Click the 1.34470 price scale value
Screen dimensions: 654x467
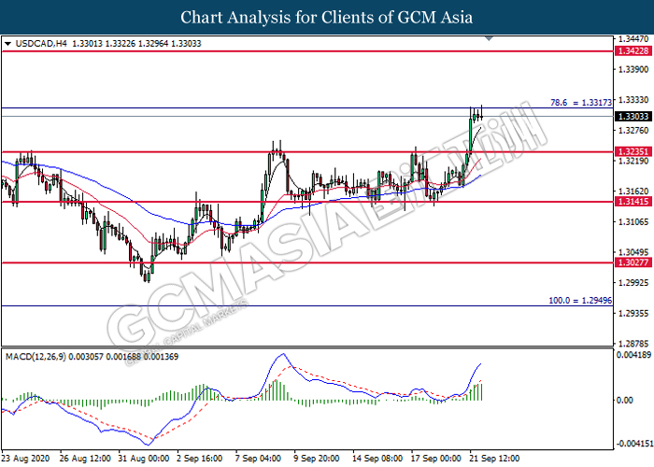click(x=631, y=39)
